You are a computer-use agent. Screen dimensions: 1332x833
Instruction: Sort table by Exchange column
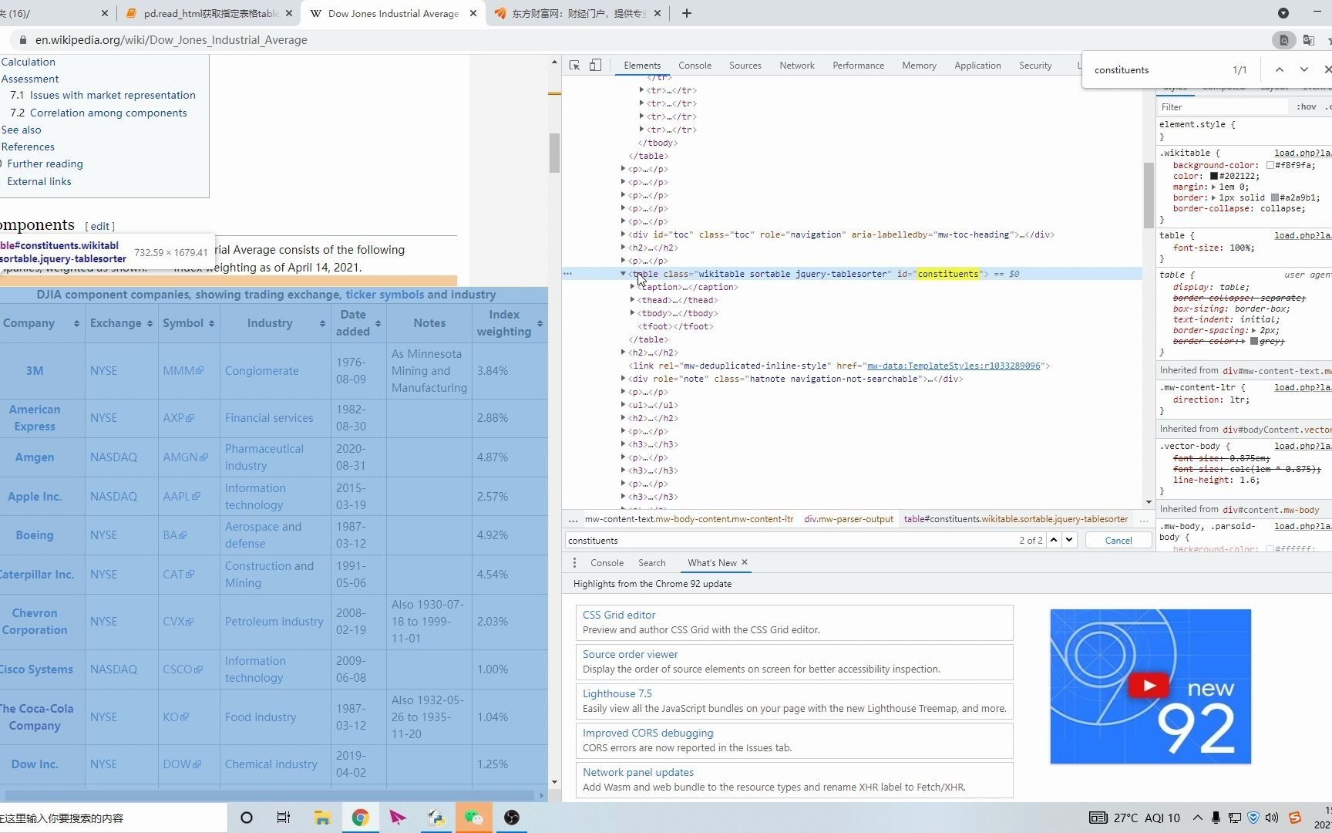pos(148,324)
